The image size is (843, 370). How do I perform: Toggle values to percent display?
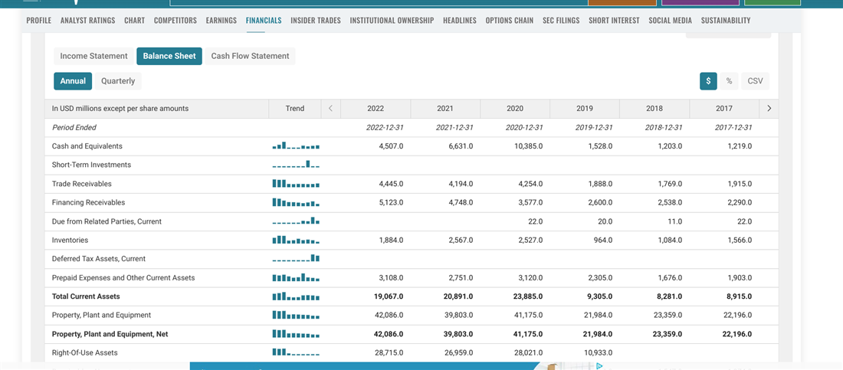729,81
